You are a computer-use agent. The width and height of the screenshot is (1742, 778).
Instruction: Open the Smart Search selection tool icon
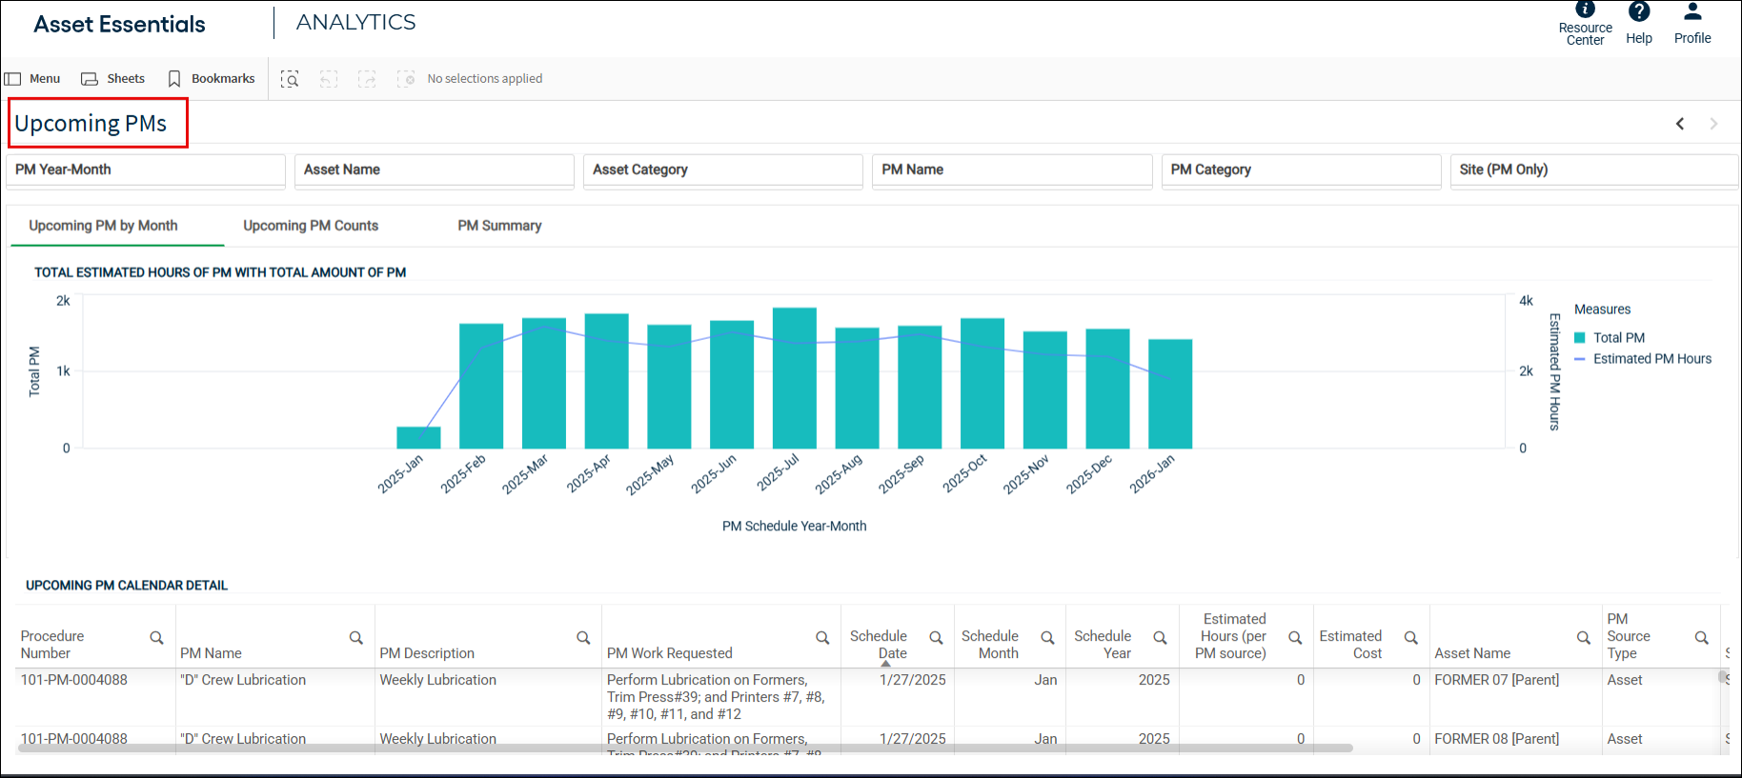tap(290, 79)
